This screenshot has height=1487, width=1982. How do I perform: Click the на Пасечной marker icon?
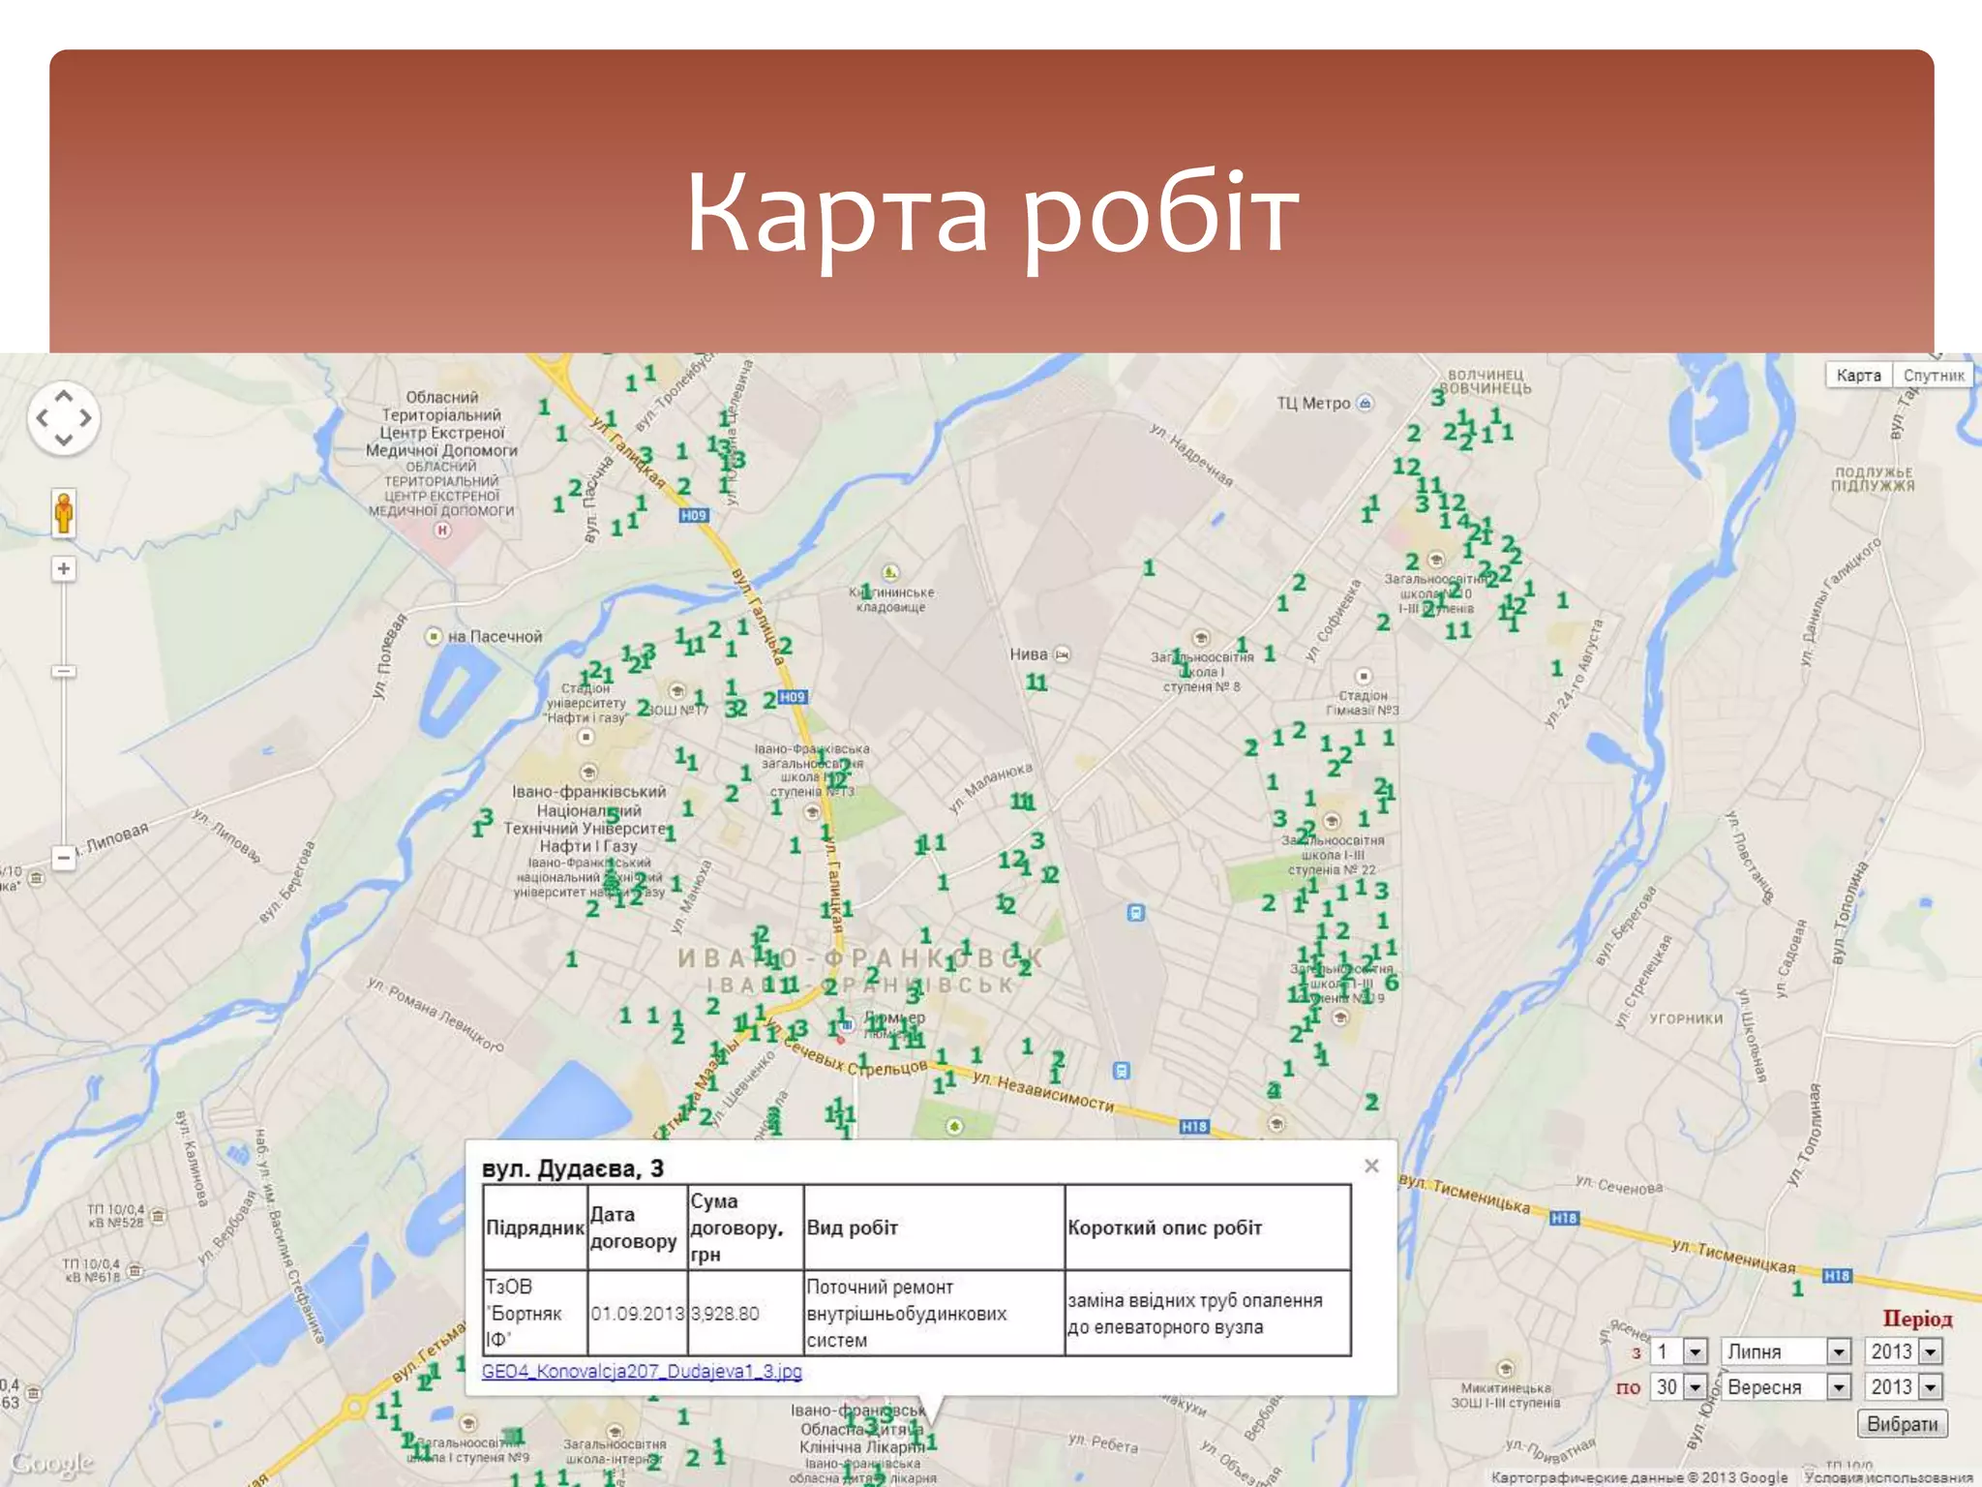click(x=435, y=636)
